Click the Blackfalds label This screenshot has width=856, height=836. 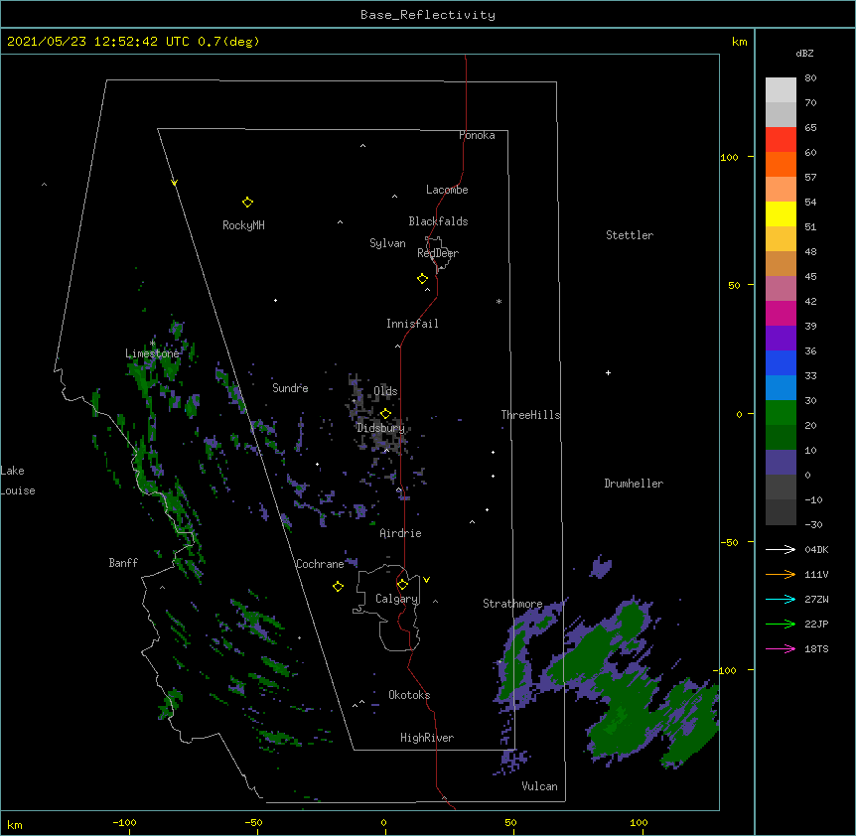pos(438,221)
